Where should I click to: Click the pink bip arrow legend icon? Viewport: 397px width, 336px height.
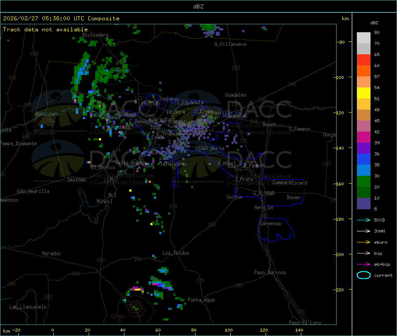coord(363,253)
